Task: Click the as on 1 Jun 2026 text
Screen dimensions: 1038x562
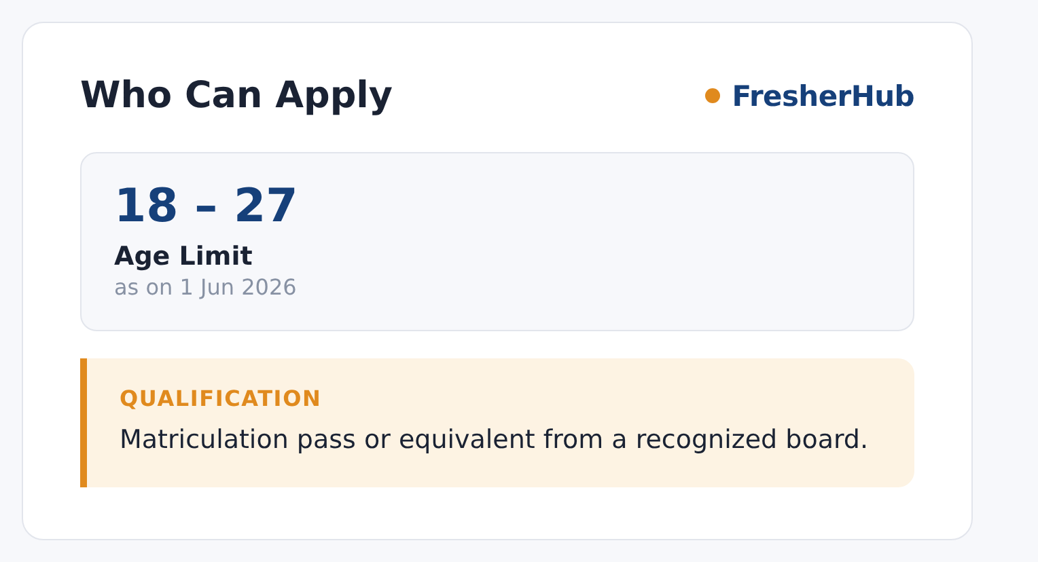Action: (205, 287)
